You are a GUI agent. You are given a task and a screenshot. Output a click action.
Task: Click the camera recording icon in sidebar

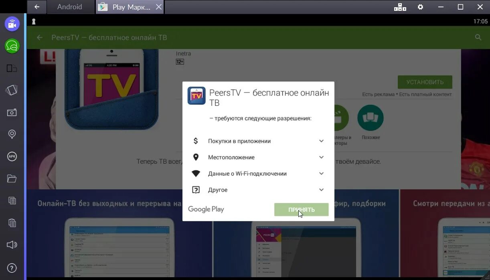[x=12, y=24]
